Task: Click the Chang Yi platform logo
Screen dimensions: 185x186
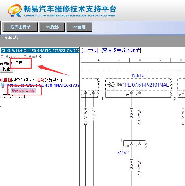Action: tap(15, 11)
